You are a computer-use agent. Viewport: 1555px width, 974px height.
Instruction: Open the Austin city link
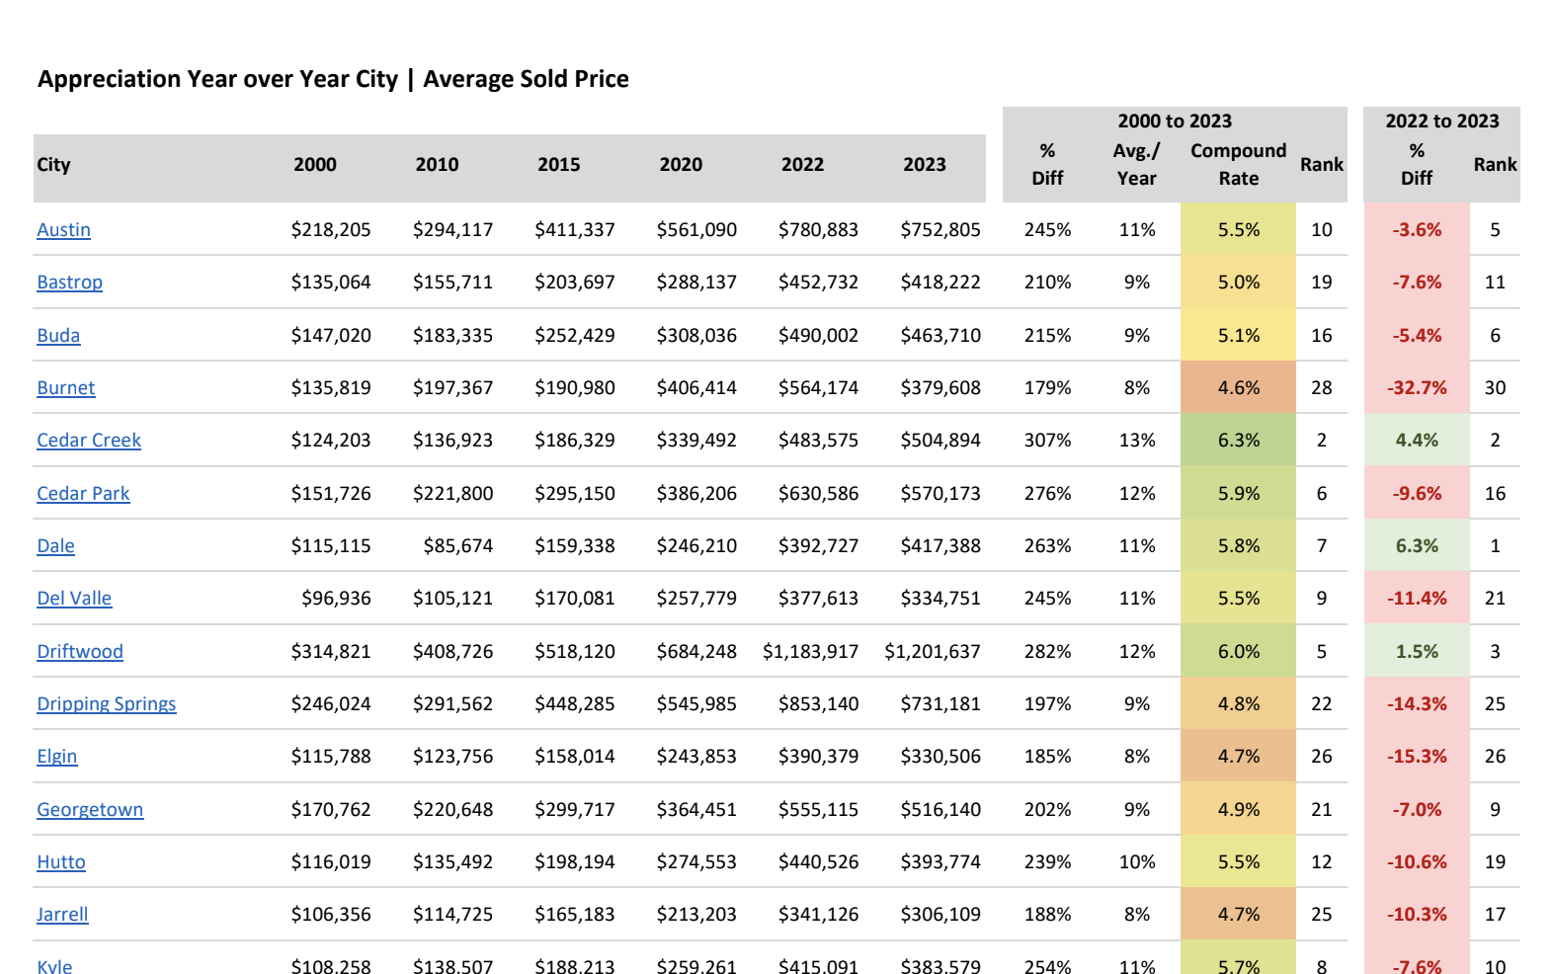coord(63,230)
